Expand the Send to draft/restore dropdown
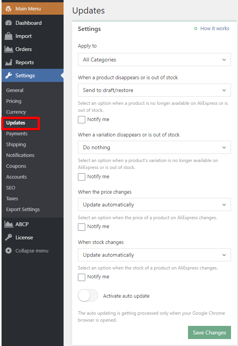This screenshot has height=346, width=238. point(154,90)
